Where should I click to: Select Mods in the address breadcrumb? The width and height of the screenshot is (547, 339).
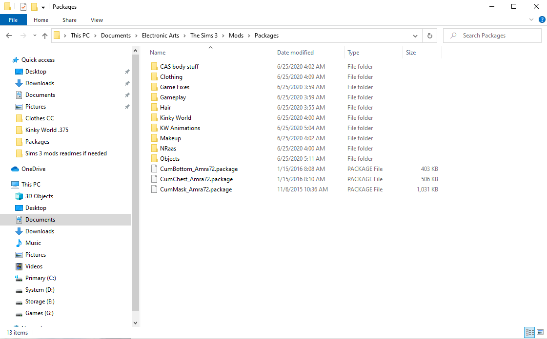(x=236, y=36)
